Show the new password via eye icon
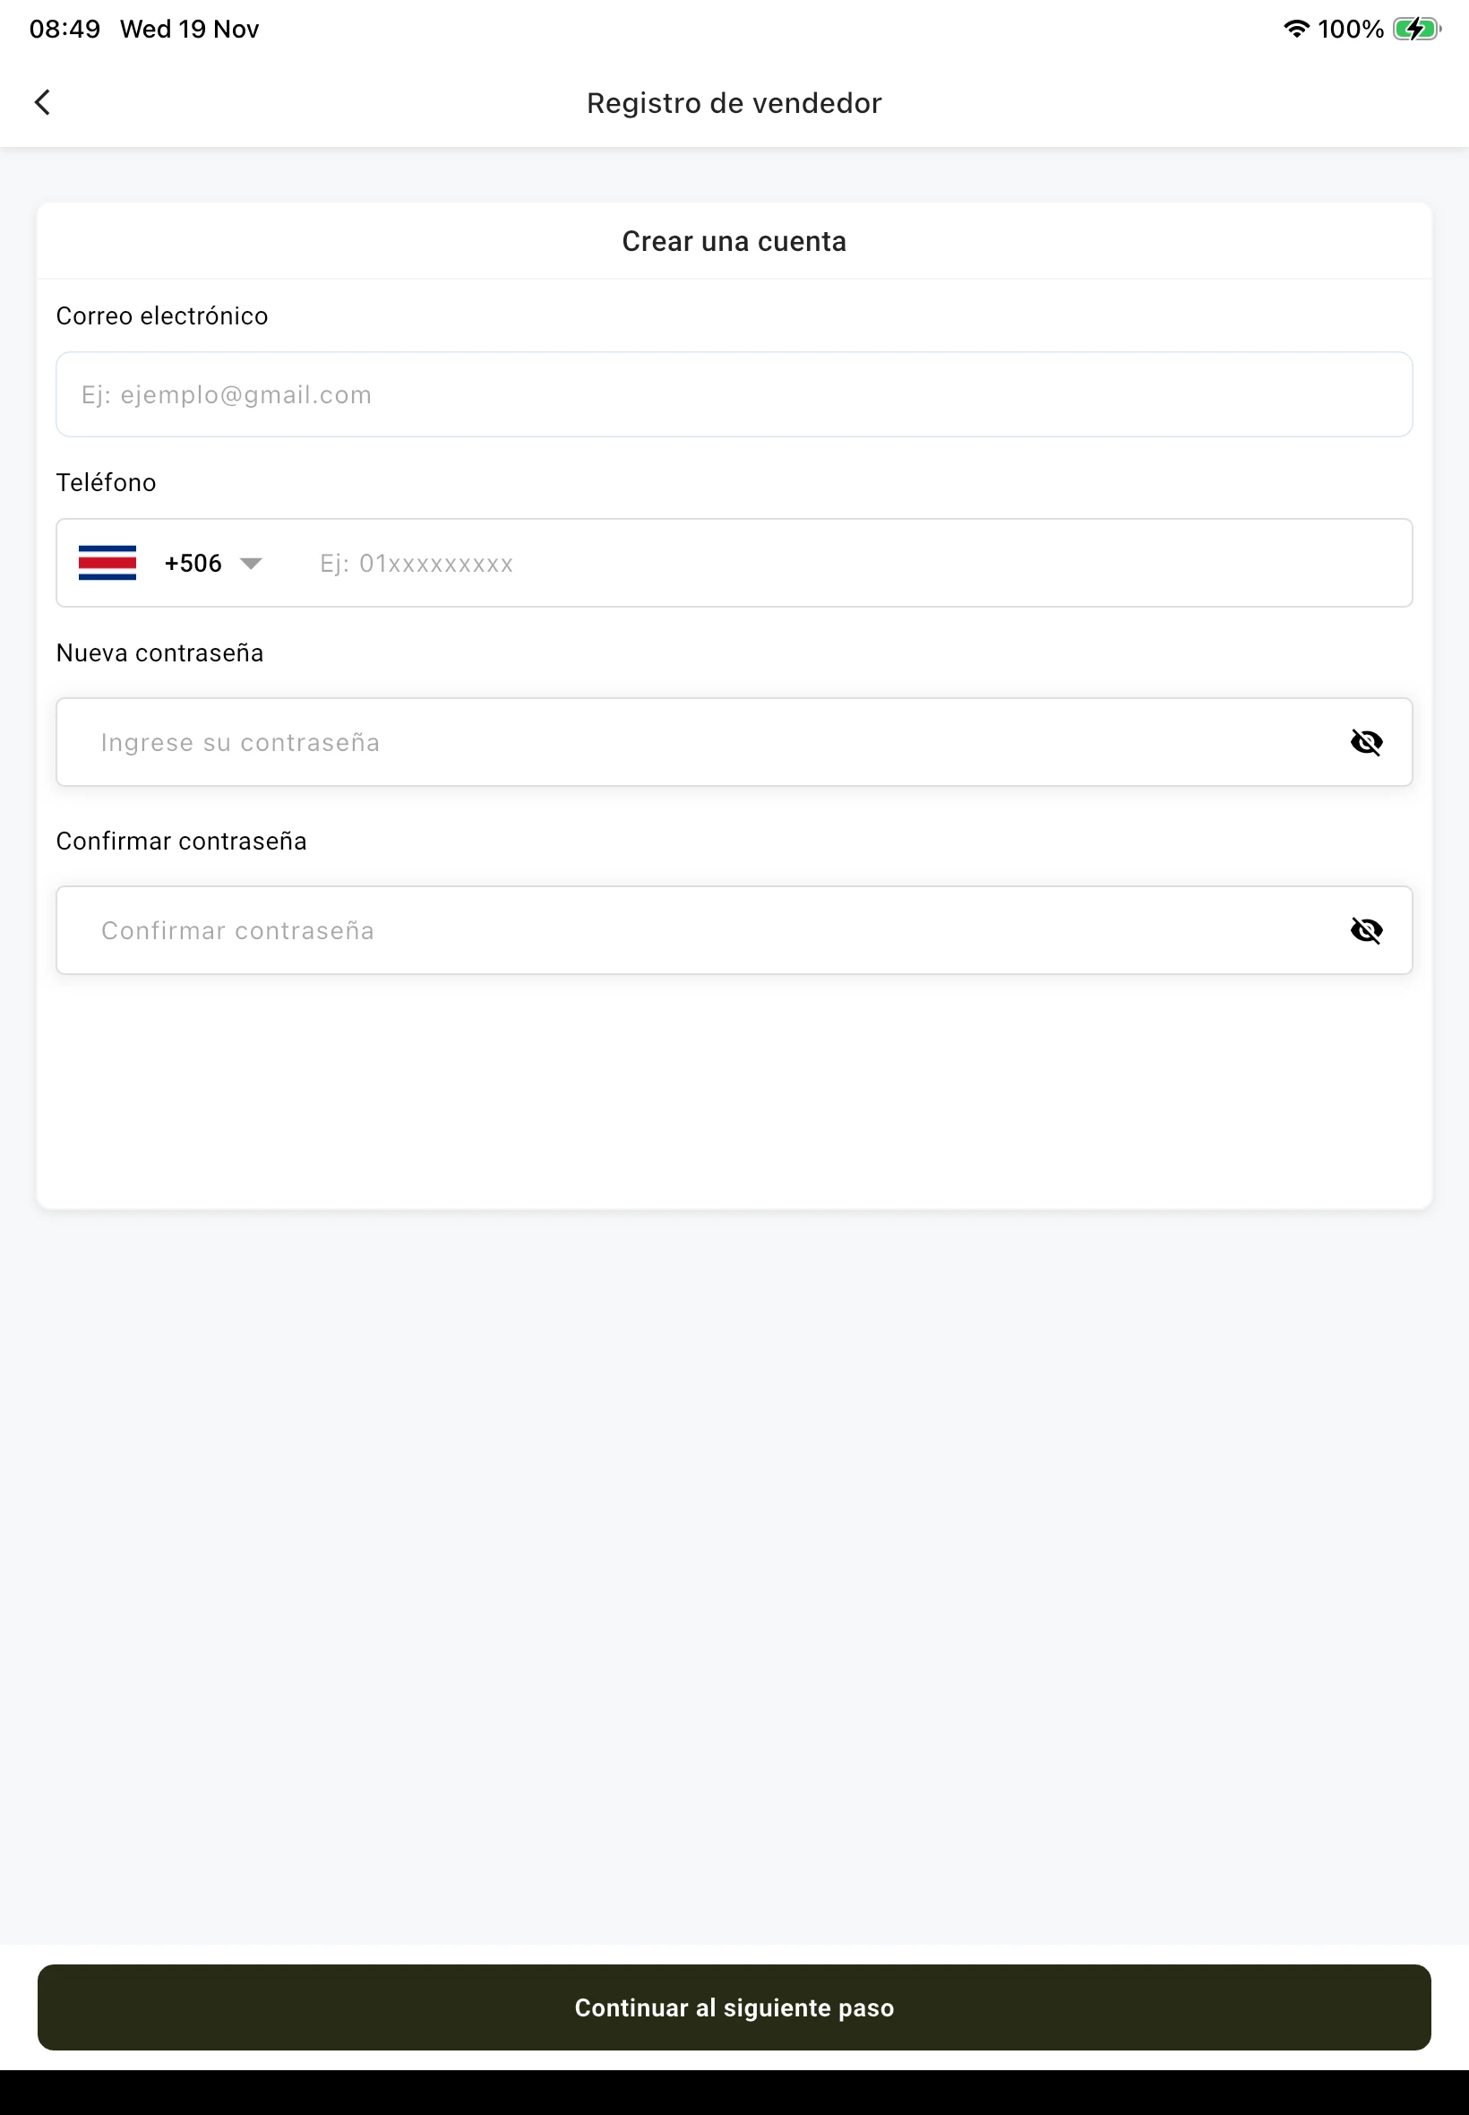 tap(1366, 742)
